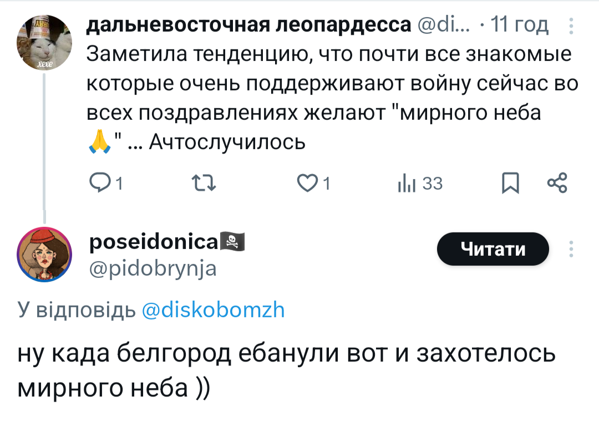The image size is (599, 421).
Task: Open the @pidobrynja handle
Action: (153, 268)
